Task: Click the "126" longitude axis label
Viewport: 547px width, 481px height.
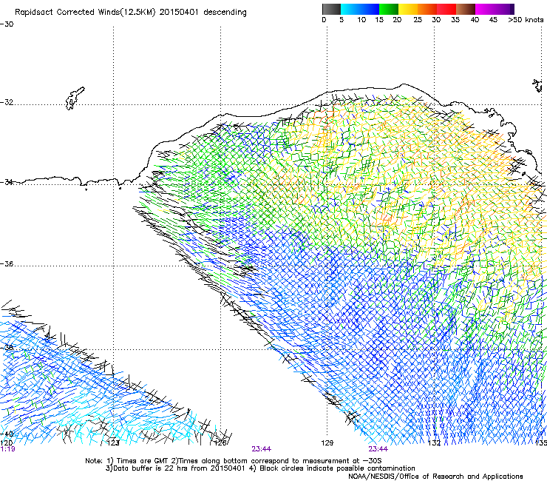Action: (x=220, y=443)
